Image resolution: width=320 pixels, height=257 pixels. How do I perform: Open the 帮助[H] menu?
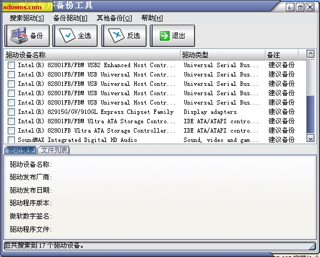click(x=152, y=18)
